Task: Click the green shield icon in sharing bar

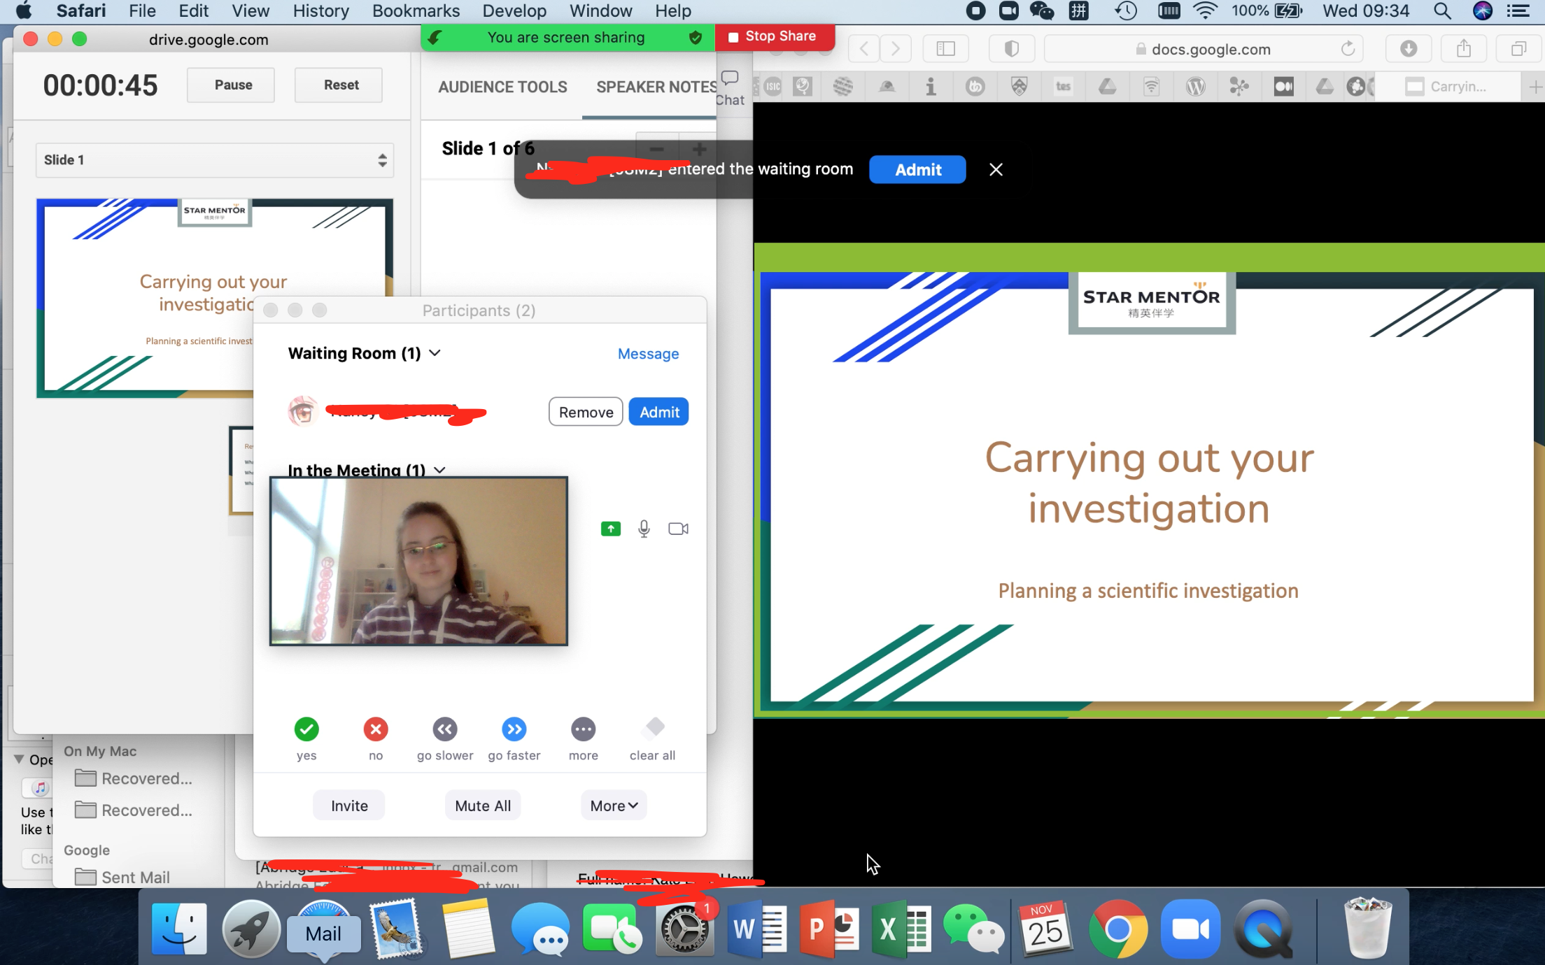Action: (x=695, y=38)
